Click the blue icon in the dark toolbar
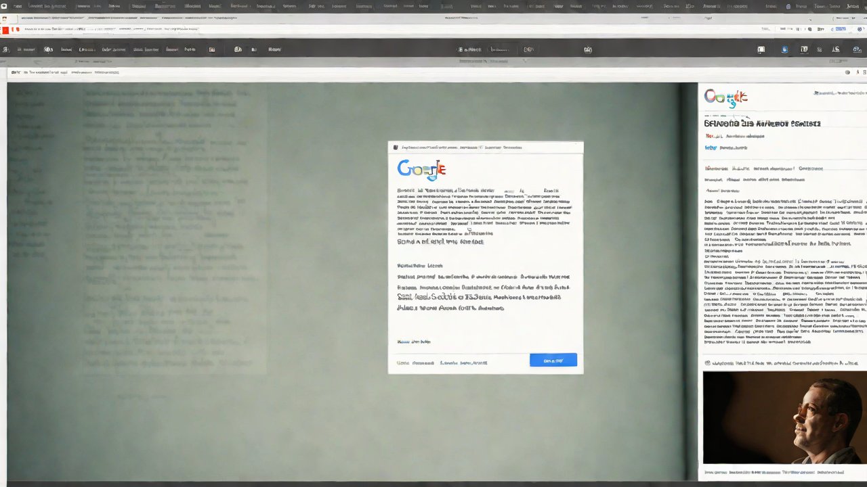 (x=784, y=49)
